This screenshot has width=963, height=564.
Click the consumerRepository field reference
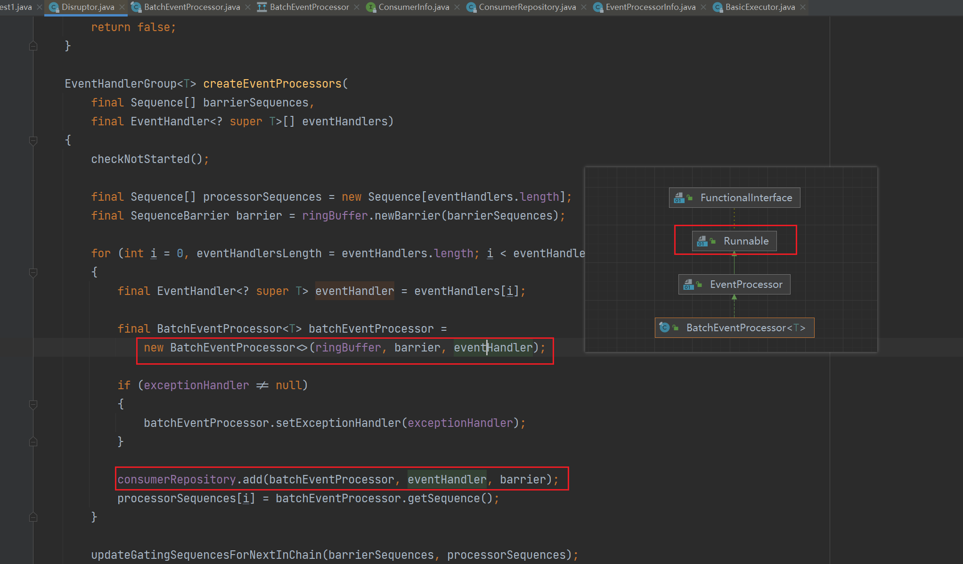[x=177, y=480]
